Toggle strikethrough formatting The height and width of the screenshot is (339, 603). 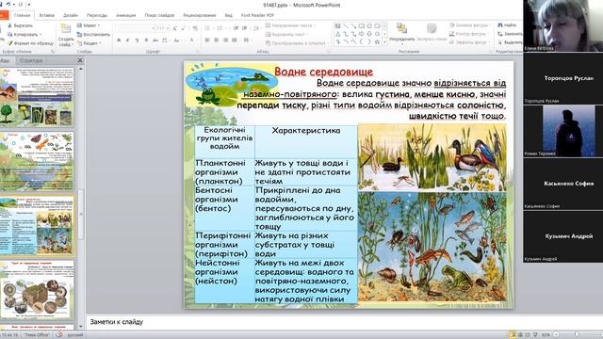(x=155, y=40)
